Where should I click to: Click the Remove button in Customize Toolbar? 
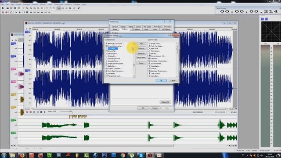click(141, 48)
